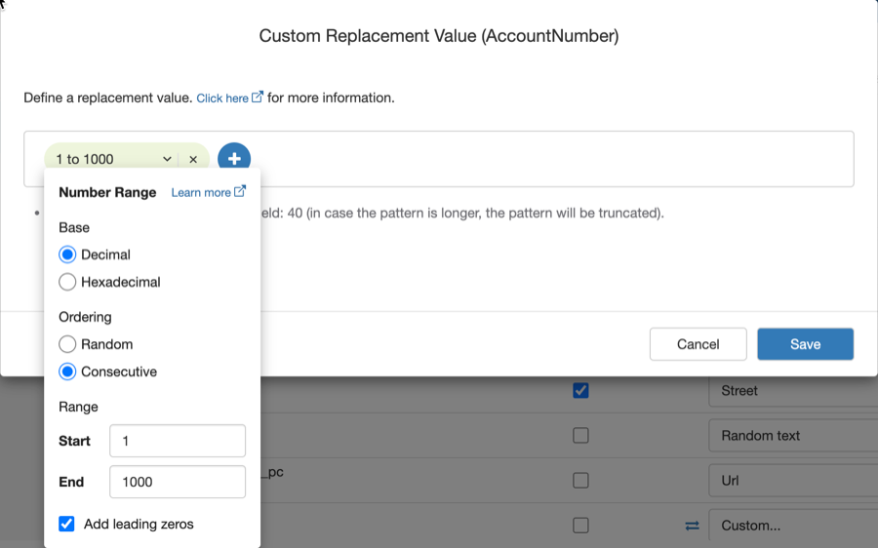The image size is (878, 548).
Task: Click the Range Start input field
Action: (x=178, y=441)
